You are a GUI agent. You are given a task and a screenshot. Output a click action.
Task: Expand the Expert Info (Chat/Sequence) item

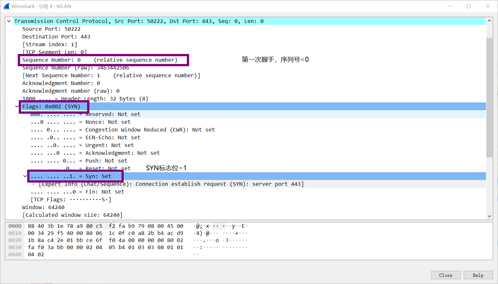coord(33,184)
